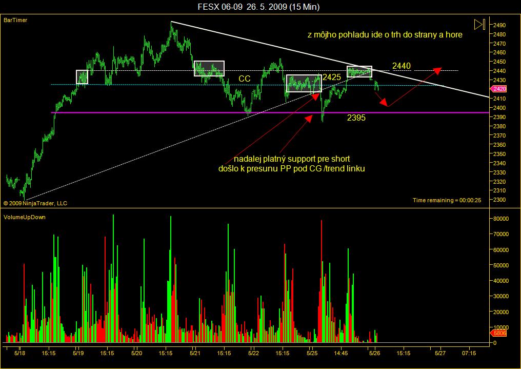The height and width of the screenshot is (369, 521).
Task: Click the 5/22 date on time axis
Action: coord(253,354)
